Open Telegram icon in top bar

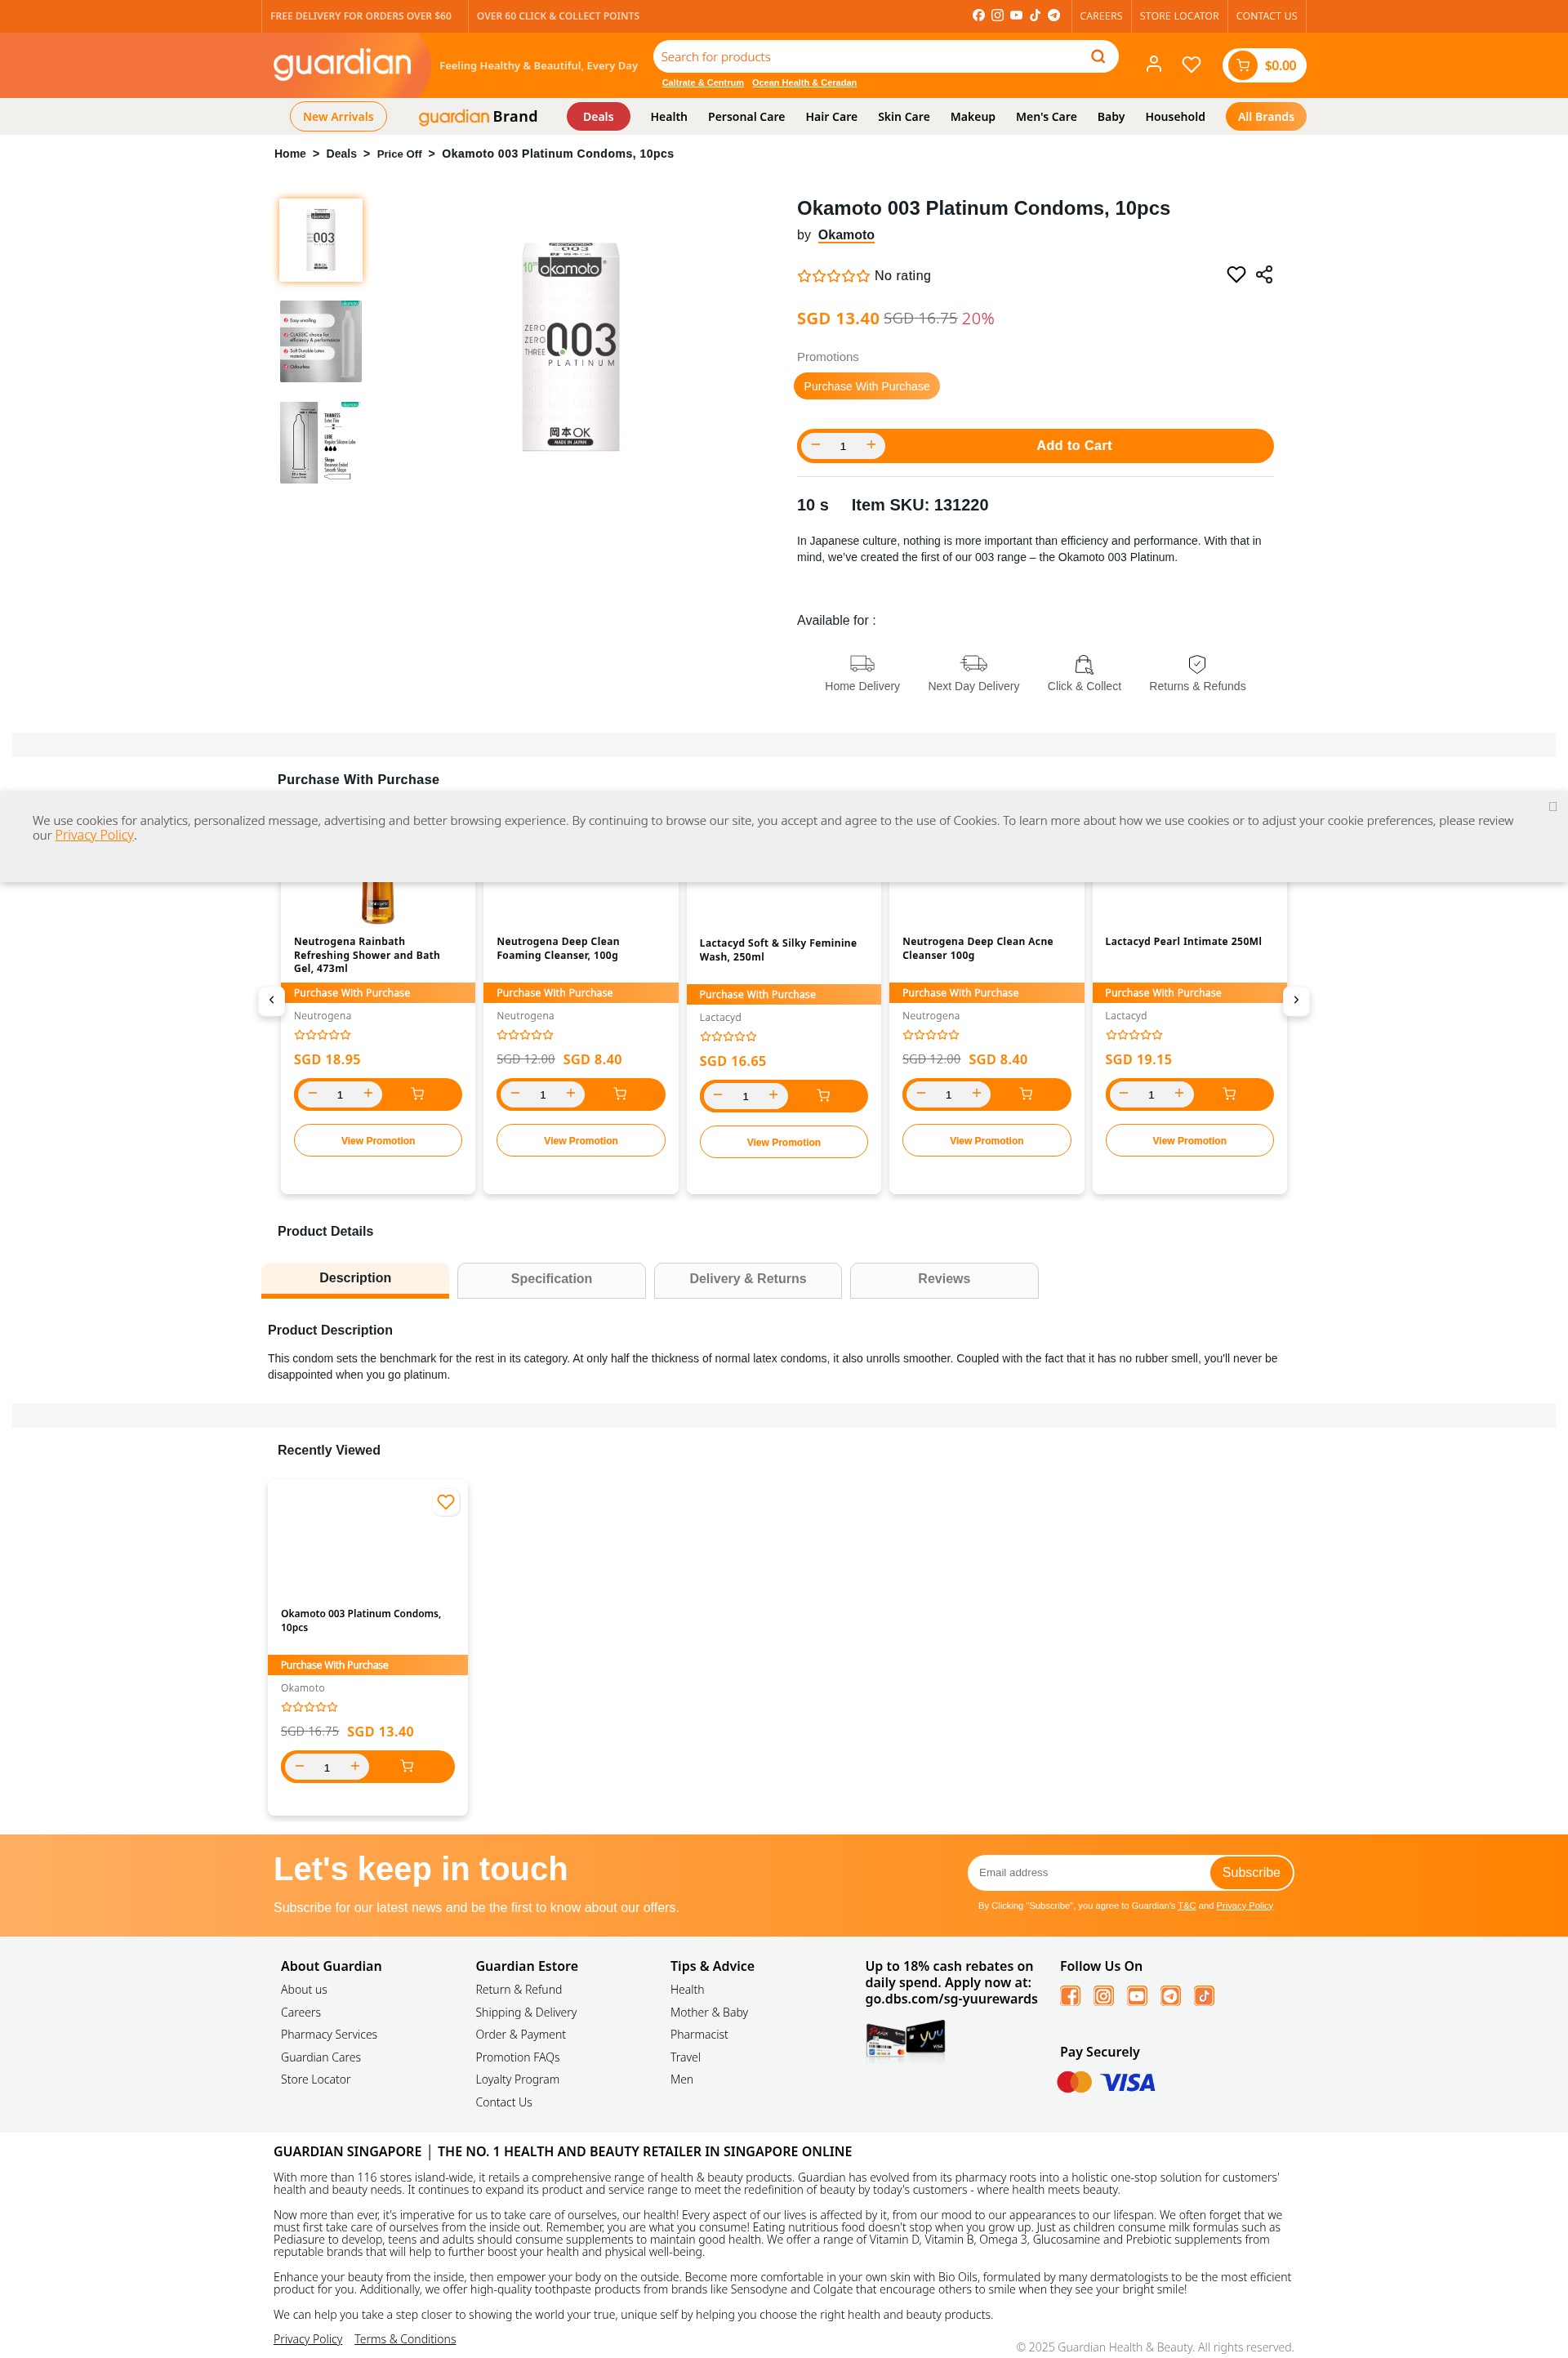point(1054,15)
